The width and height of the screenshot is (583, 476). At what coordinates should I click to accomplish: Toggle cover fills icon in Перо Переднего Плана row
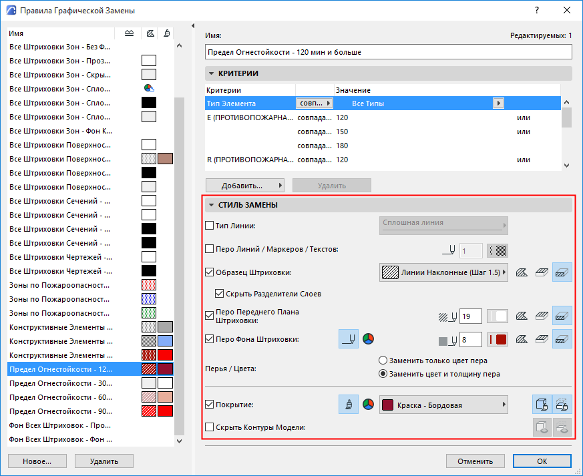(542, 316)
